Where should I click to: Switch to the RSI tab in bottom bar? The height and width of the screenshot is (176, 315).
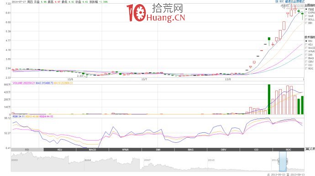(x=27, y=150)
